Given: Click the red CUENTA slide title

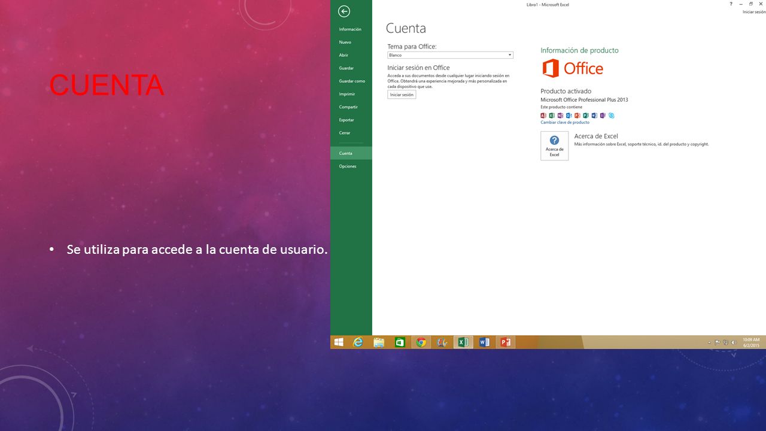Looking at the screenshot, I should 107,86.
